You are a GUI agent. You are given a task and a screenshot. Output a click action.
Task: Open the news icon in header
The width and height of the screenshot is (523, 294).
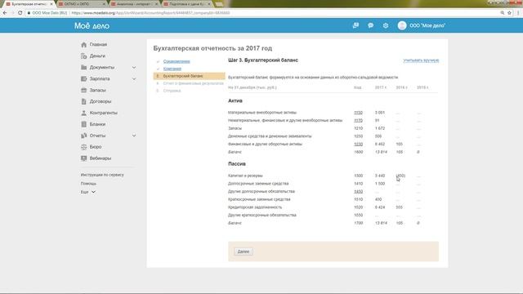355,25
